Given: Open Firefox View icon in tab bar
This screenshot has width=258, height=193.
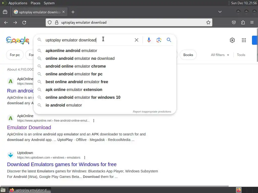Looking at the screenshot, I should (5, 12).
